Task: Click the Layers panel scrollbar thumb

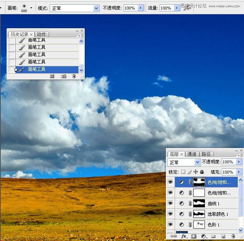Action: [x=240, y=200]
